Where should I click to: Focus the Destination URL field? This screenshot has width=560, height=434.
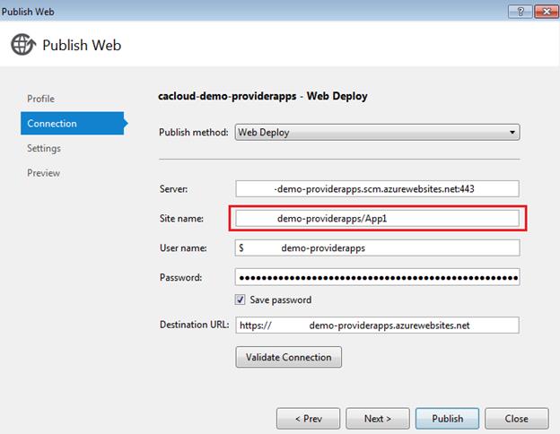377,325
